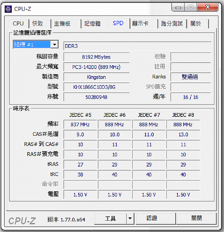
Task: Click the JEDEC #8 column header
Action: 183,115
